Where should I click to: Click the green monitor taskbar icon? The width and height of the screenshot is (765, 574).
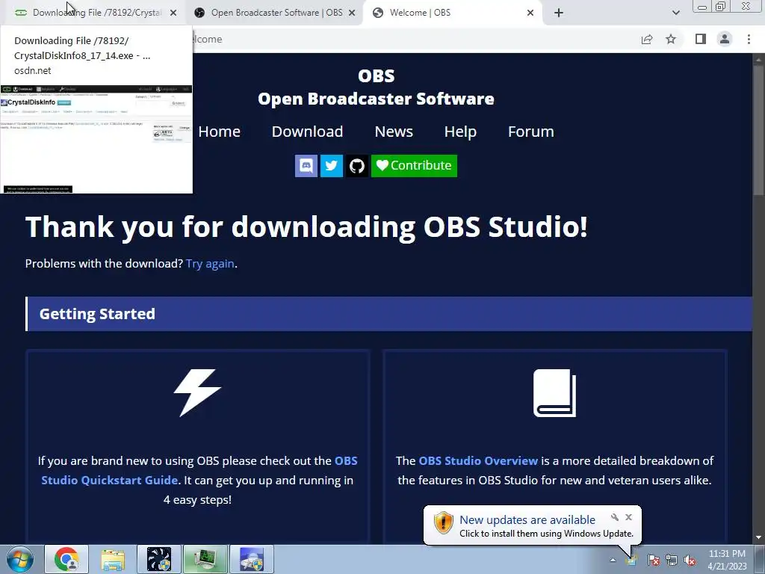pyautogui.click(x=205, y=559)
